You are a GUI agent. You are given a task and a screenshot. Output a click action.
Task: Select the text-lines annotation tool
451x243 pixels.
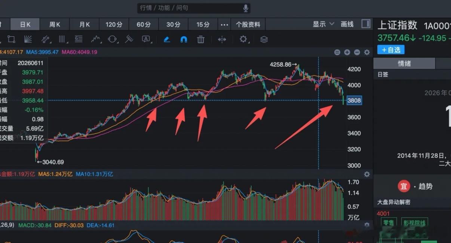coord(79,39)
